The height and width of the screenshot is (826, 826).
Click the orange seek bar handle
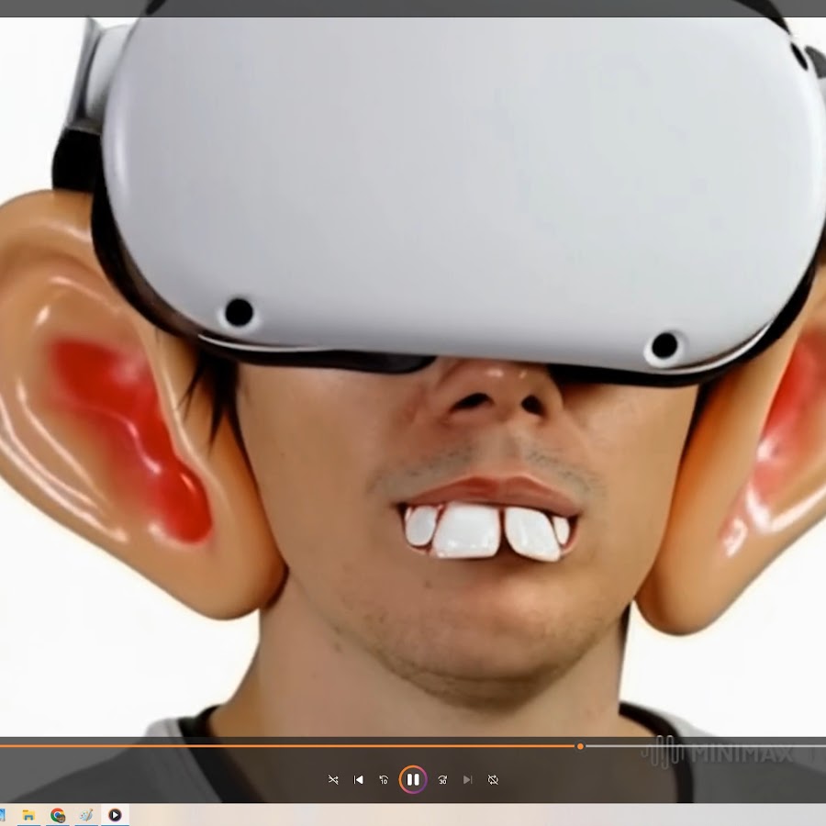pyautogui.click(x=580, y=746)
